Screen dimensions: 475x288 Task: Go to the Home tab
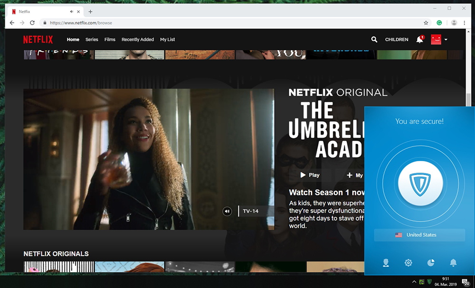pos(73,39)
